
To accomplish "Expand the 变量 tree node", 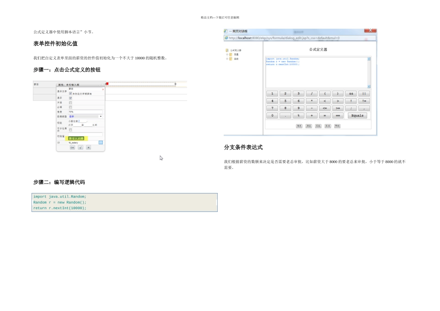I will 227,55.
